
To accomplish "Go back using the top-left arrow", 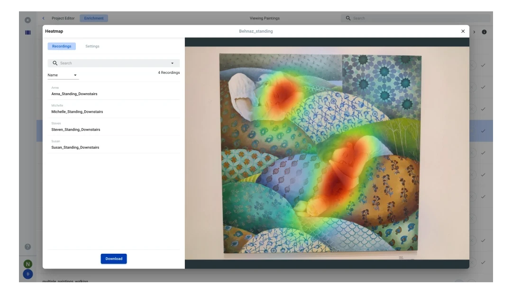I will pos(44,18).
